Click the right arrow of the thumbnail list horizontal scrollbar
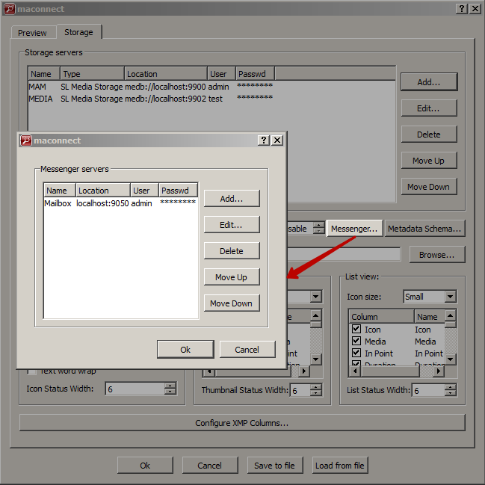 tap(304, 371)
